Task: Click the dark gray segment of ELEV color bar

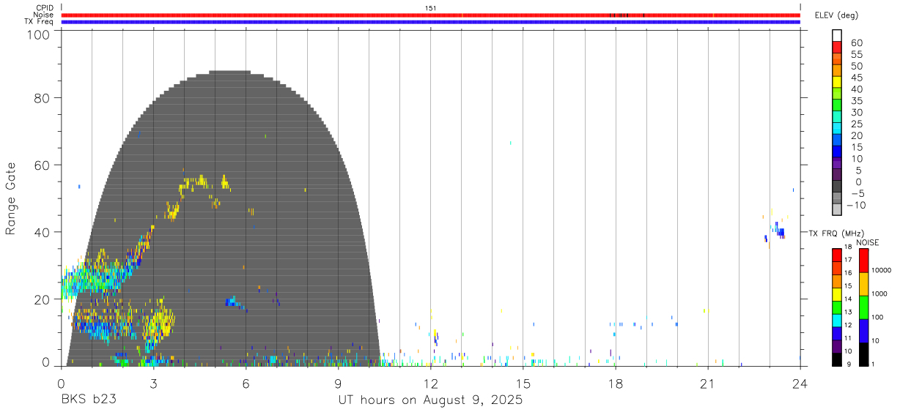Action: point(837,185)
